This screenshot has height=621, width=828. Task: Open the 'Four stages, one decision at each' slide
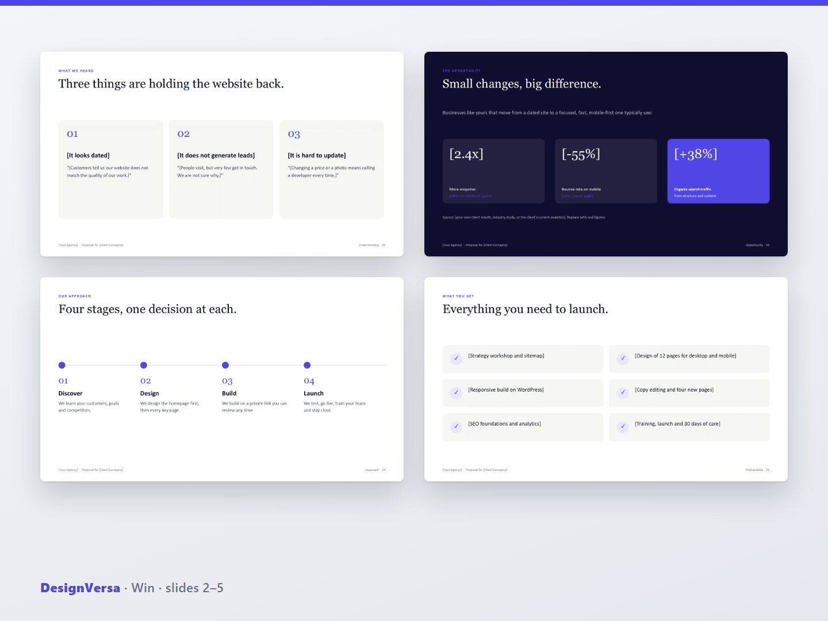(x=222, y=379)
